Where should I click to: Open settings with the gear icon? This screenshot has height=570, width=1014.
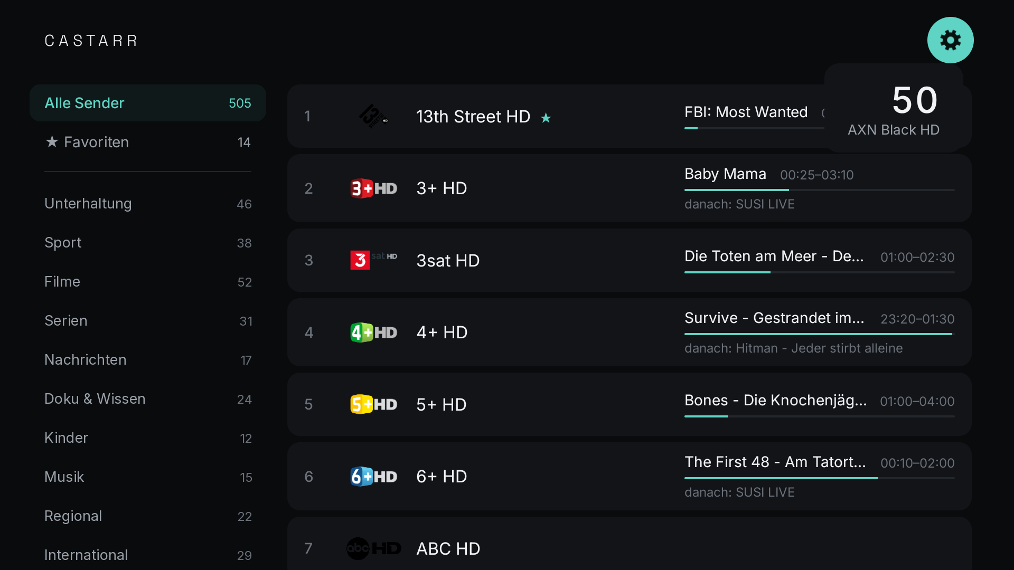pyautogui.click(x=950, y=40)
